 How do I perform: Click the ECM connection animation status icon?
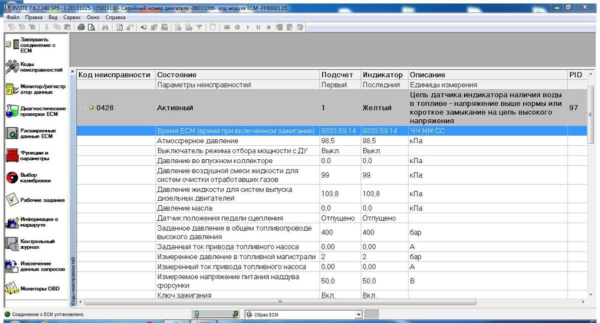[216, 315]
